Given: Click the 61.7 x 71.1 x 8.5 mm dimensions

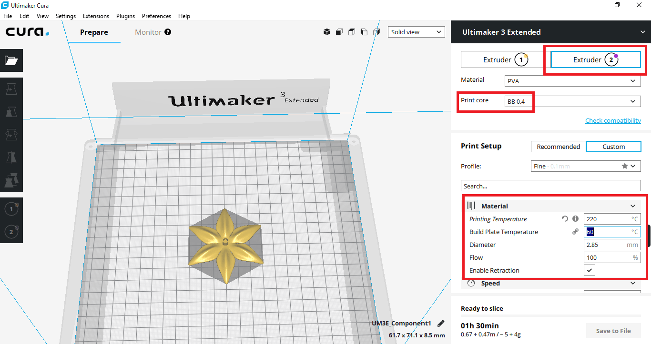Looking at the screenshot, I should 417,335.
